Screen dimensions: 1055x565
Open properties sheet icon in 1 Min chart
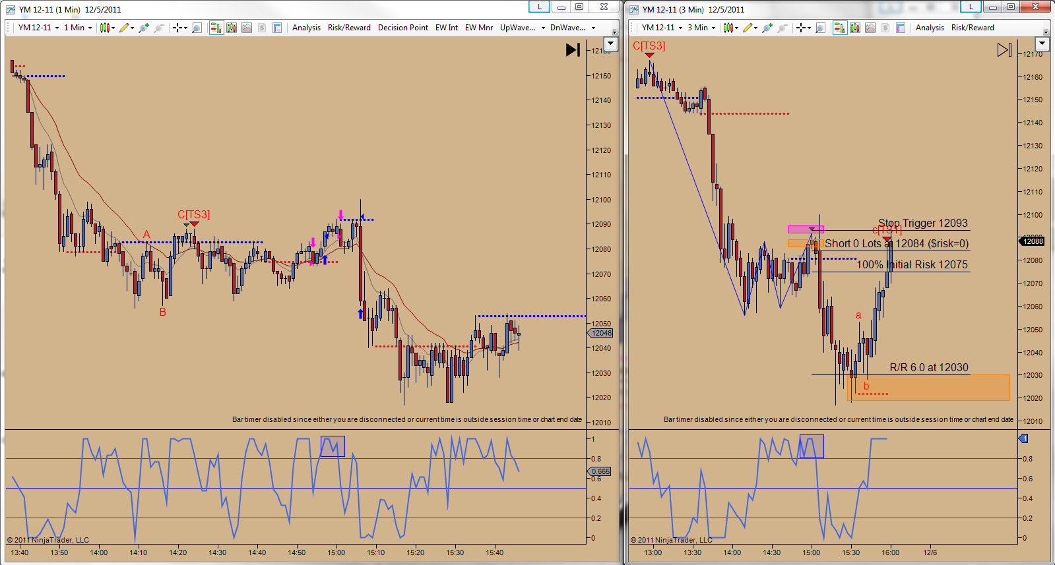tap(277, 28)
